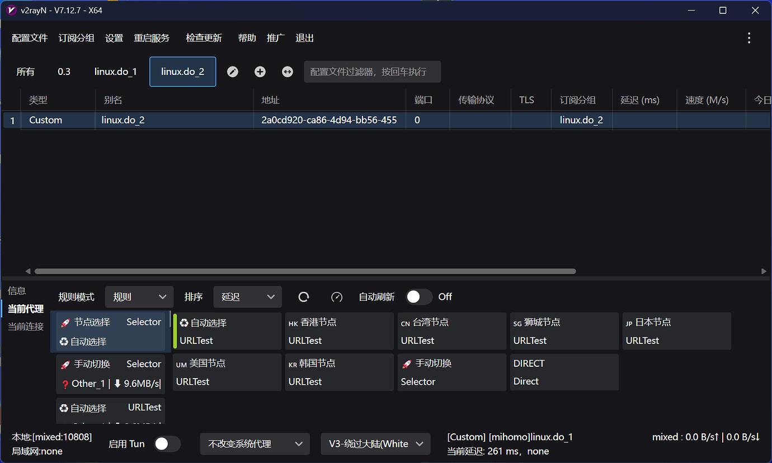Open the 不改变系统代理 system proxy dropdown
The image size is (772, 463).
255,444
